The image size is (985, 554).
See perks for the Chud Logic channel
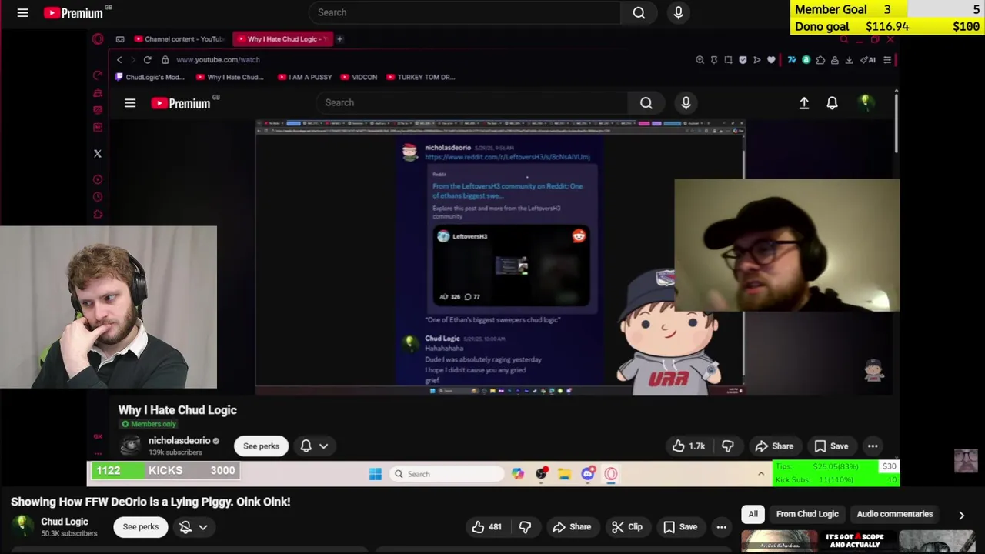(141, 527)
